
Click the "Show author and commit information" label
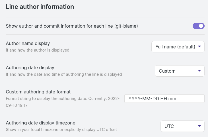[72, 26]
